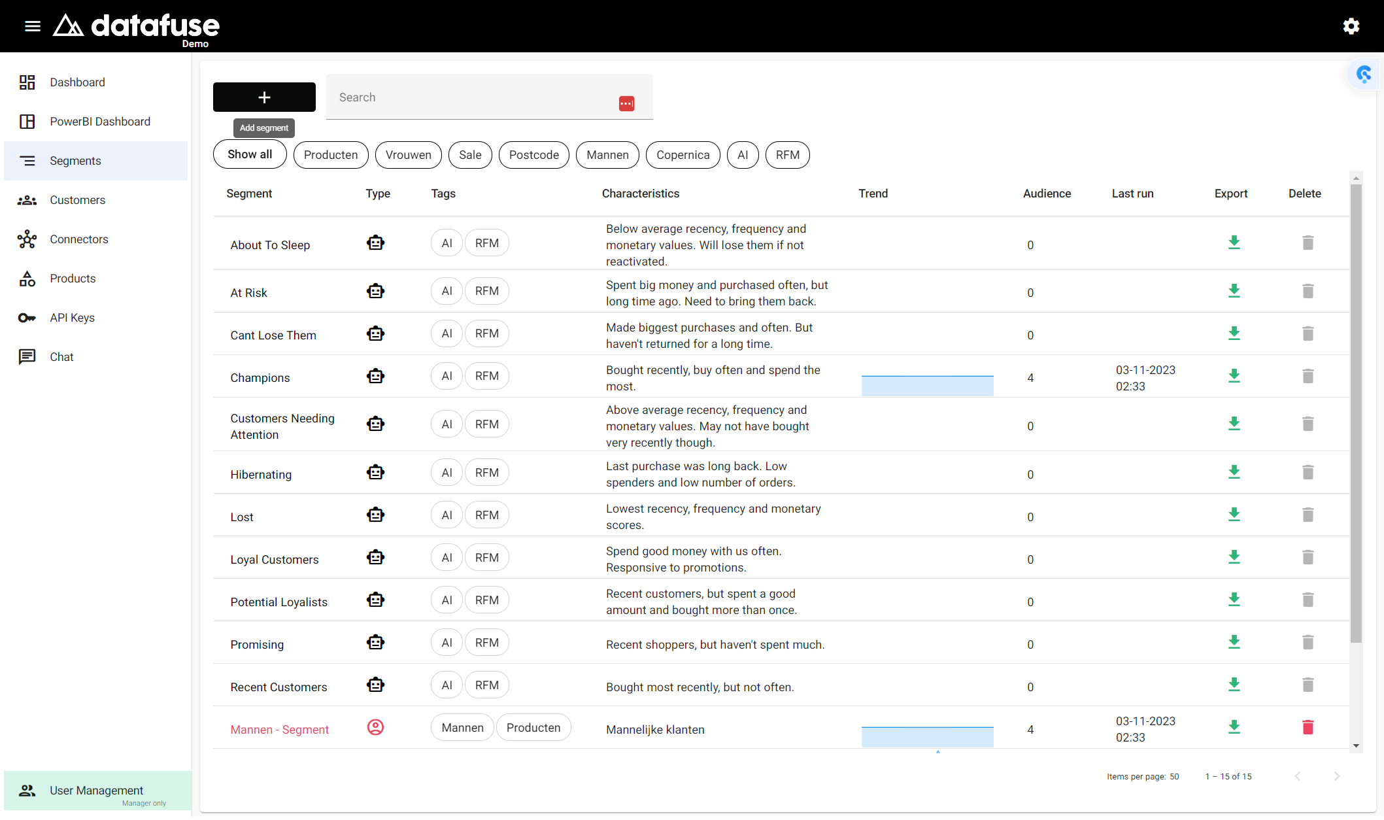
Task: Delete the Lost segment
Action: pyautogui.click(x=1308, y=515)
